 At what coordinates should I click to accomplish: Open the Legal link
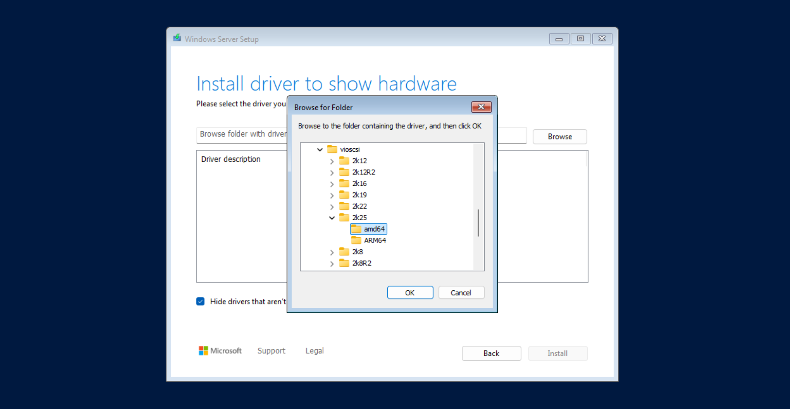[x=315, y=351]
